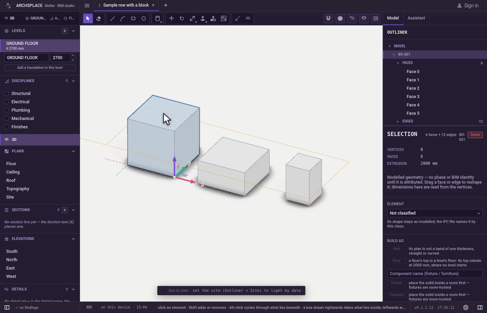Toggle the Sun by date checkbox
The width and height of the screenshot is (487, 313).
click(164, 291)
